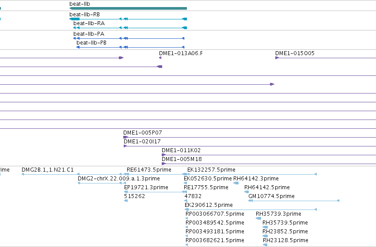Select the EK052630.5prime EST label
This screenshot has width=376, height=247.
(208, 179)
